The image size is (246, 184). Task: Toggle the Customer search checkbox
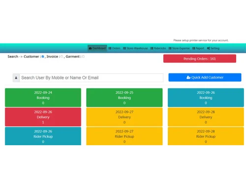(43, 56)
